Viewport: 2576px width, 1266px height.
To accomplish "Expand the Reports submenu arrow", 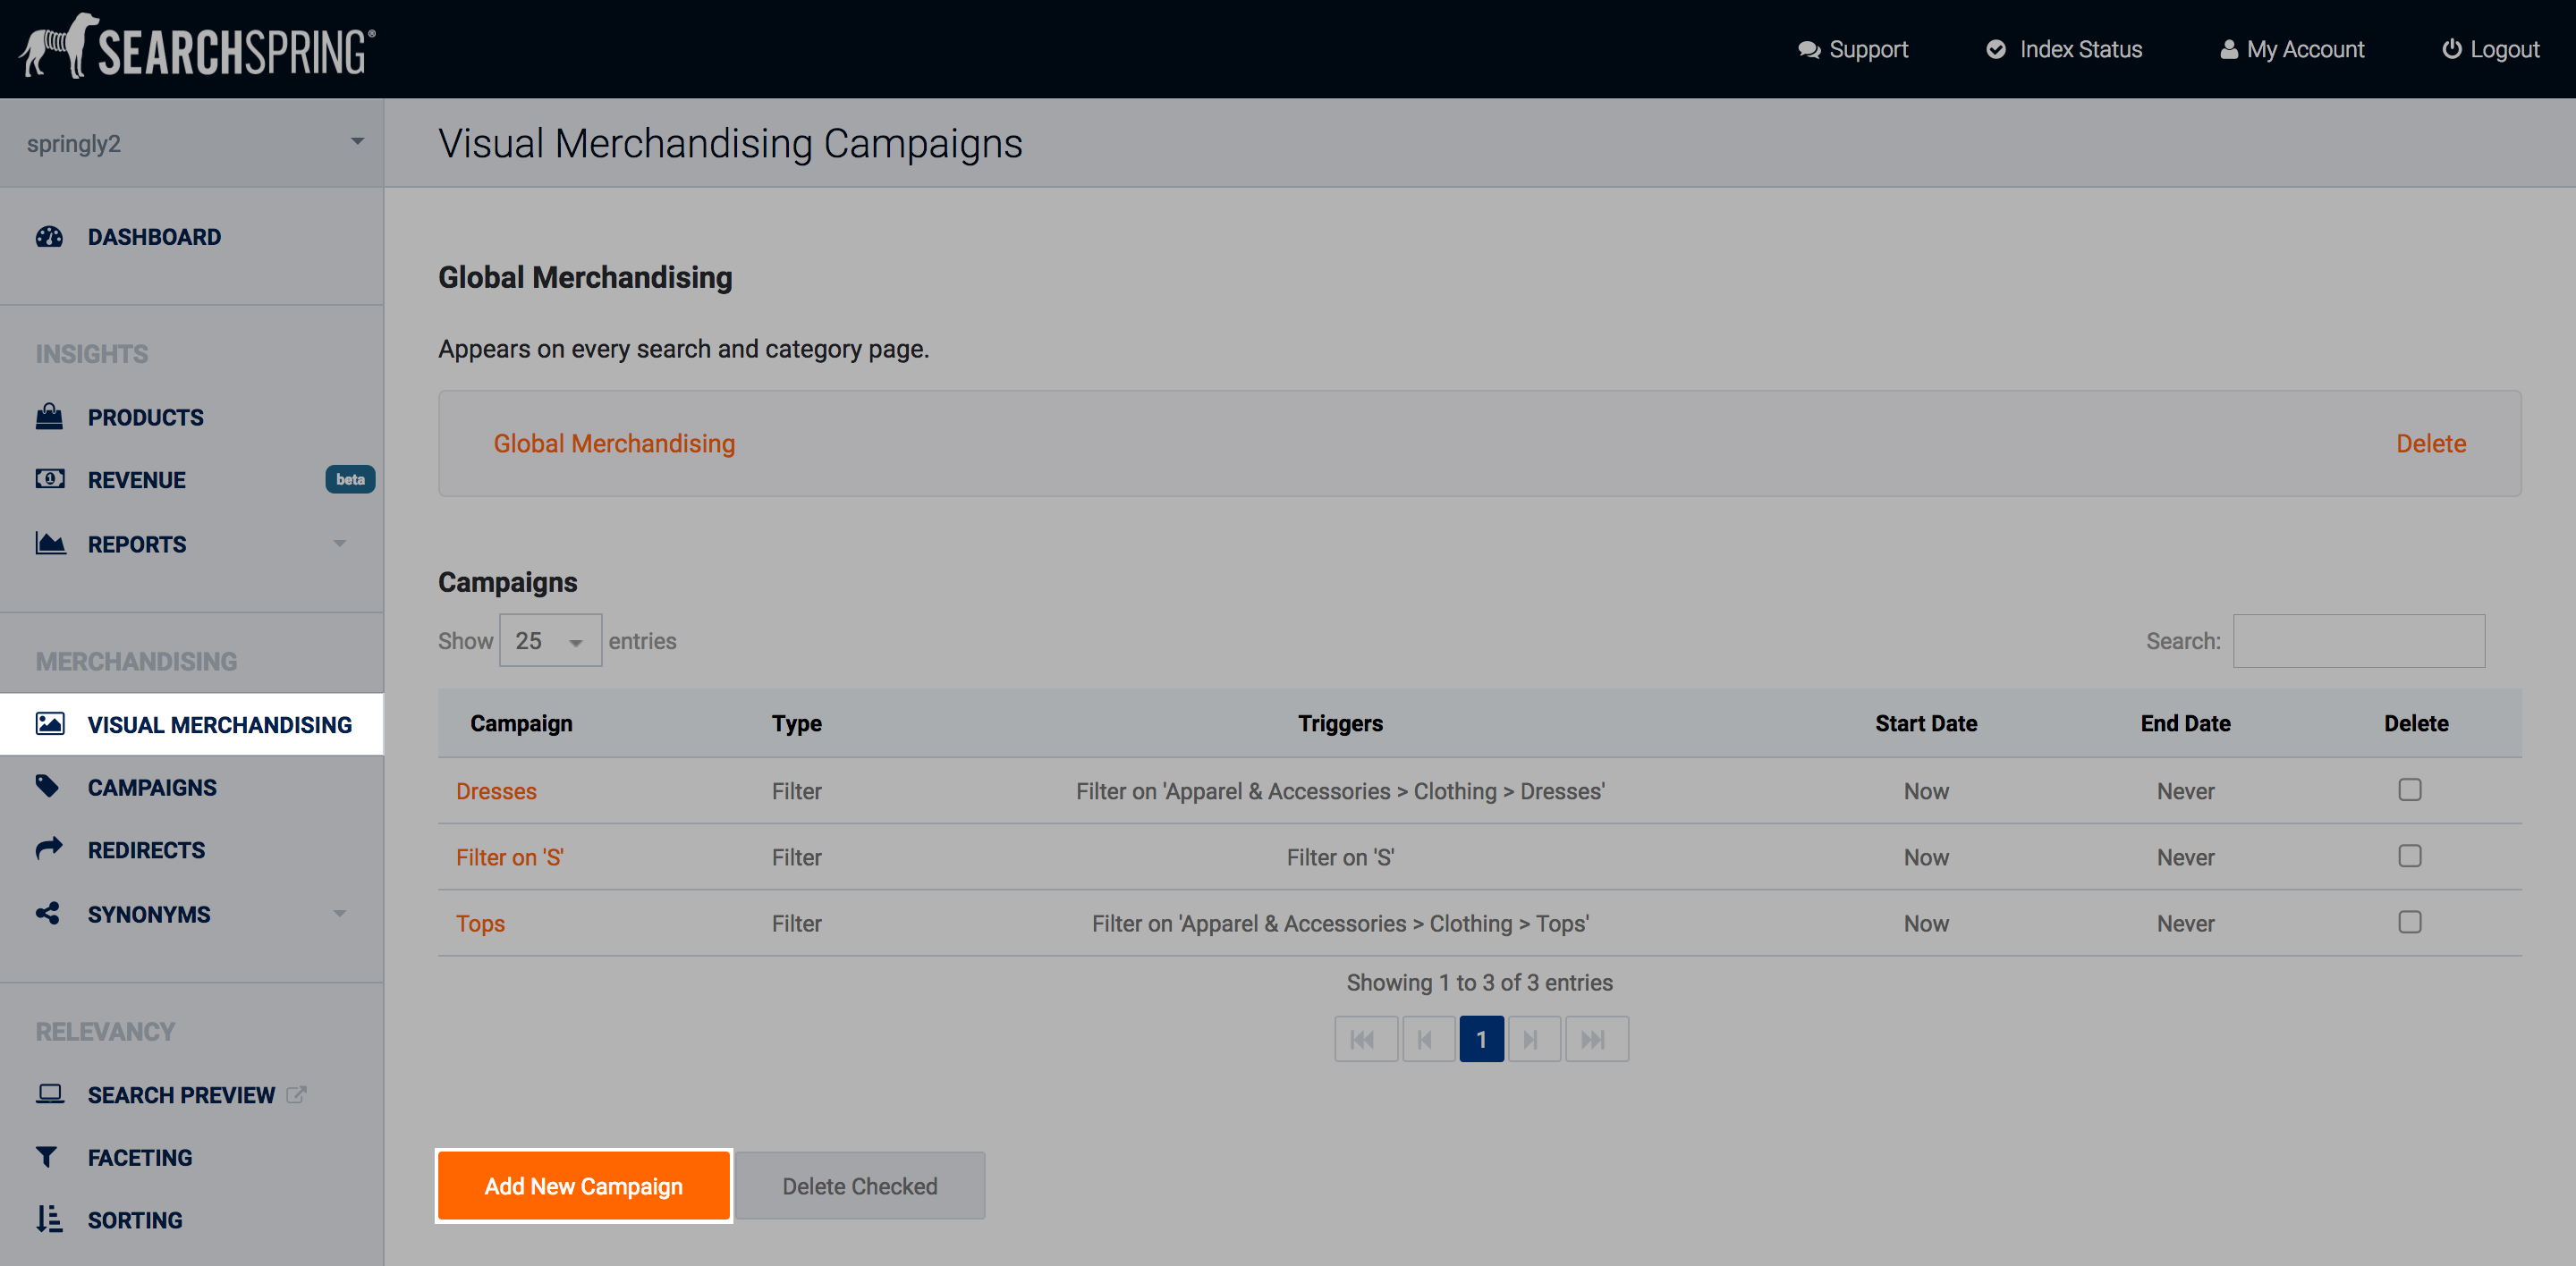I will 339,544.
